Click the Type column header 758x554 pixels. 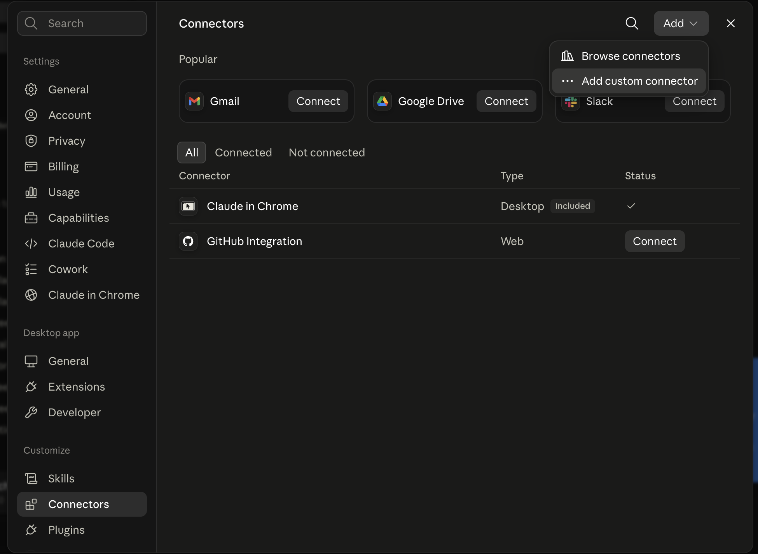pos(512,176)
